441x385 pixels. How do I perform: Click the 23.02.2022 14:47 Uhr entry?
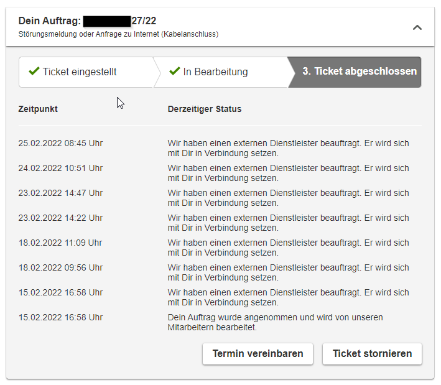pos(60,193)
